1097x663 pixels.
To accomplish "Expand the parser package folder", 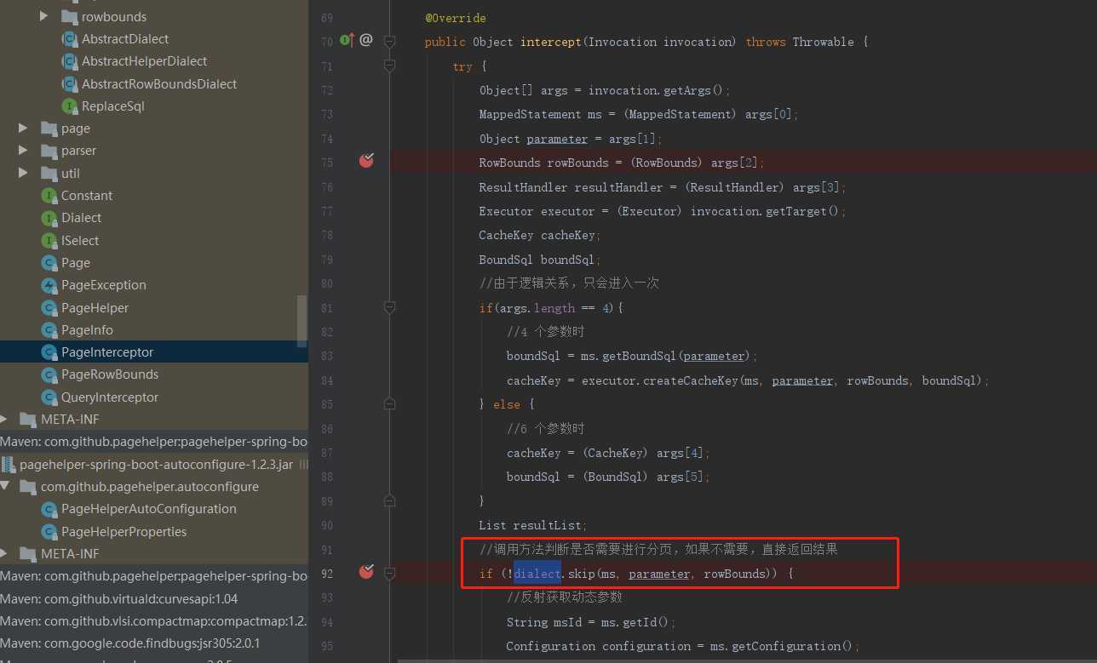I will 23,150.
